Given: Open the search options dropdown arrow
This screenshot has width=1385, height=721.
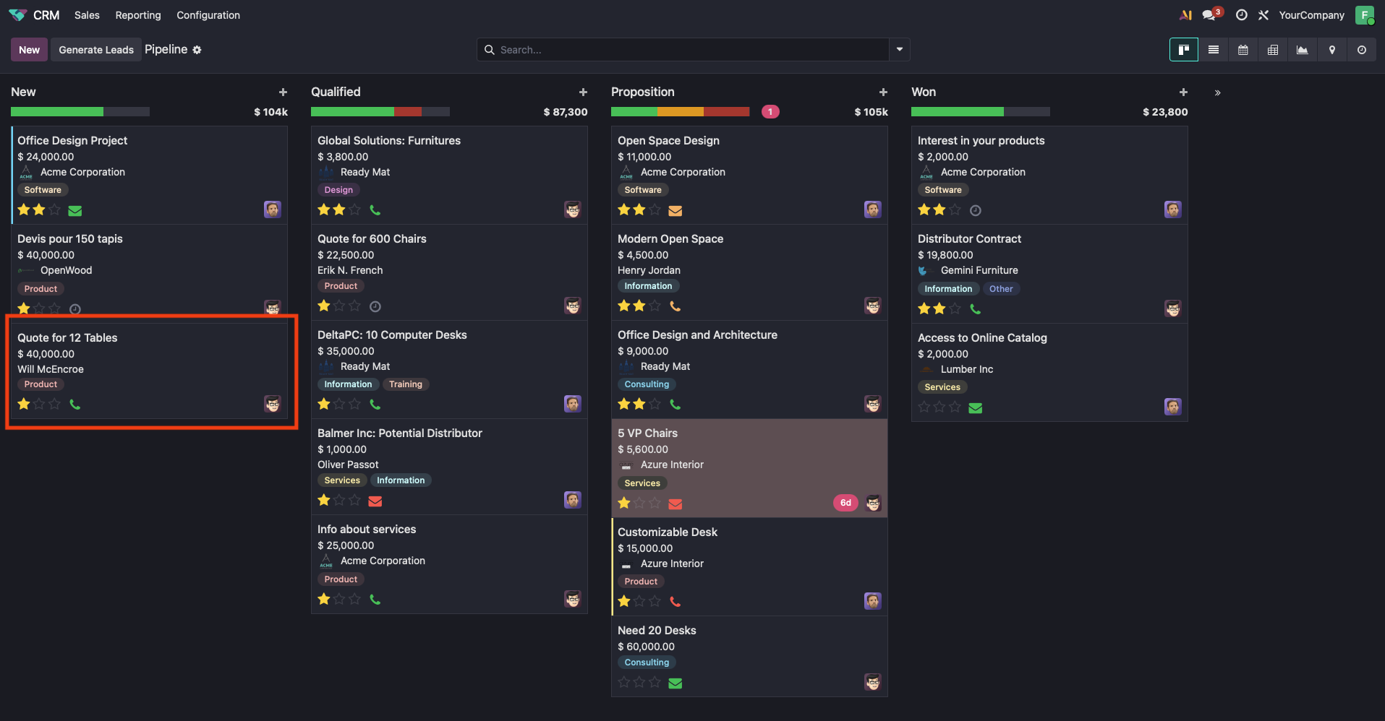Looking at the screenshot, I should (899, 50).
